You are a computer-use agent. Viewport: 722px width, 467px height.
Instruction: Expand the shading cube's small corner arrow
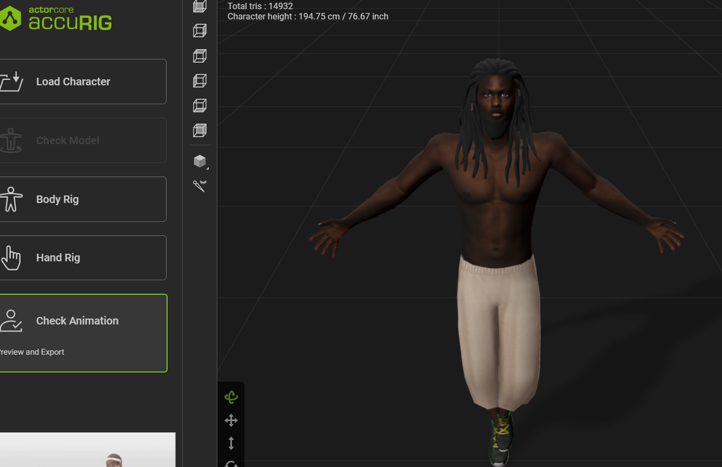[207, 168]
